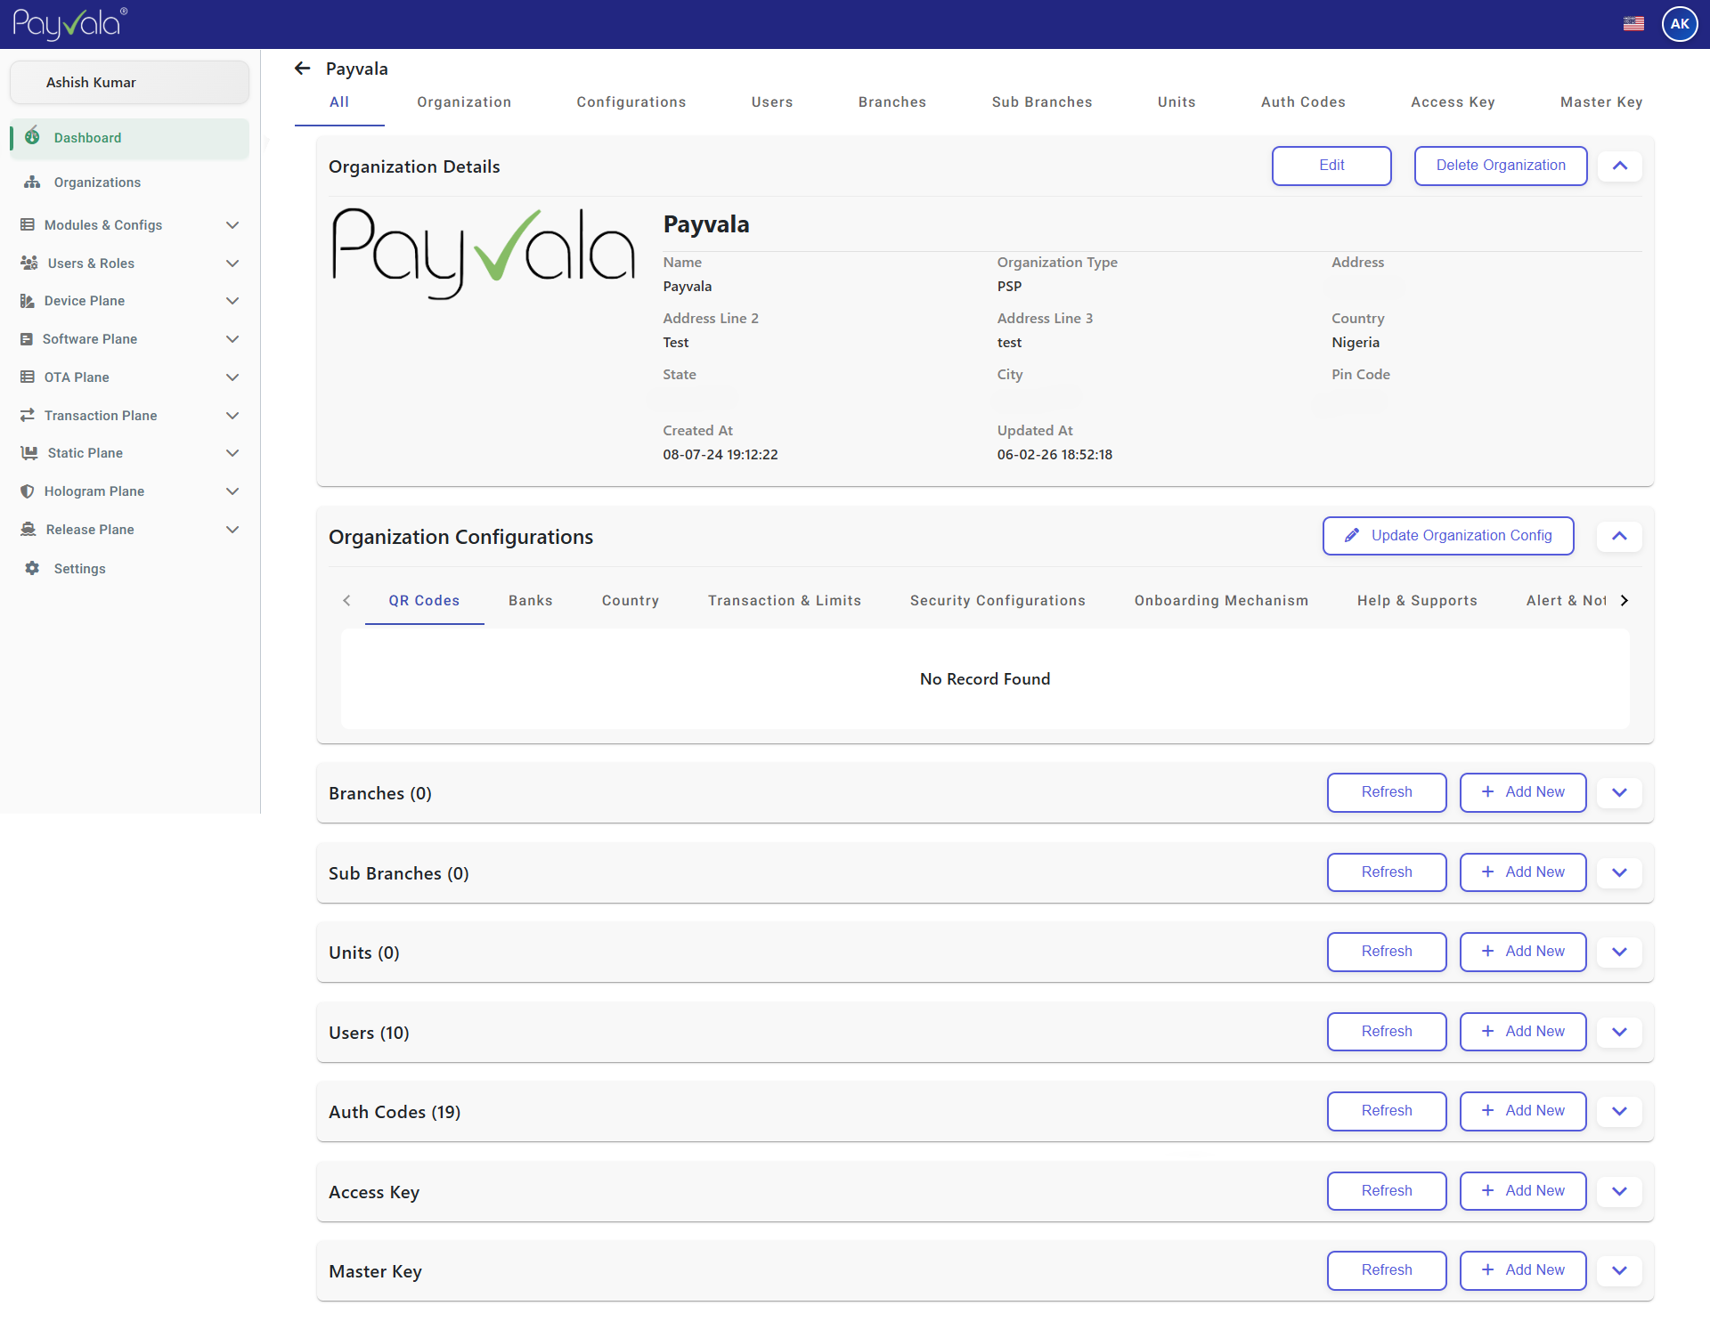Expand the Users (10) section
1710x1330 pixels.
[x=1620, y=1032]
